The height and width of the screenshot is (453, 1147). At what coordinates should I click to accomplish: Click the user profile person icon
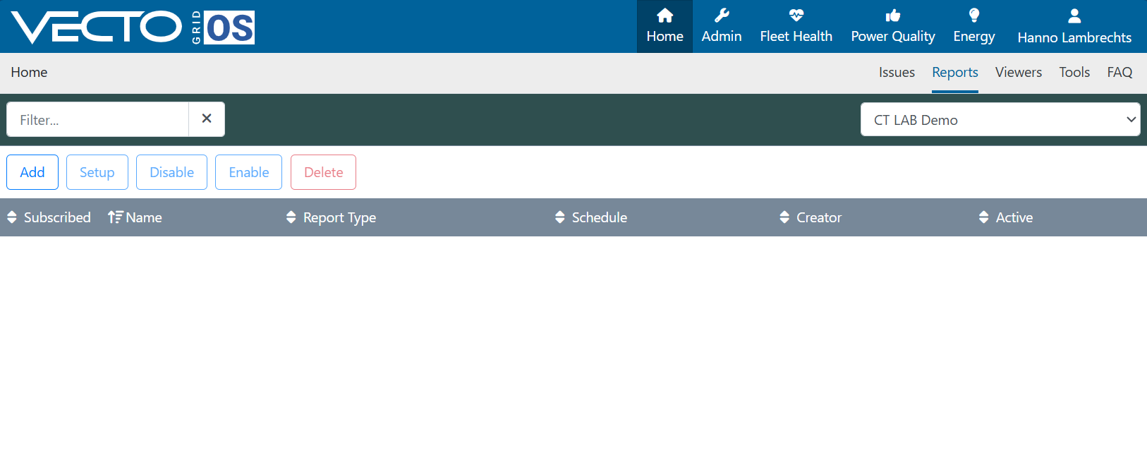[x=1074, y=16]
